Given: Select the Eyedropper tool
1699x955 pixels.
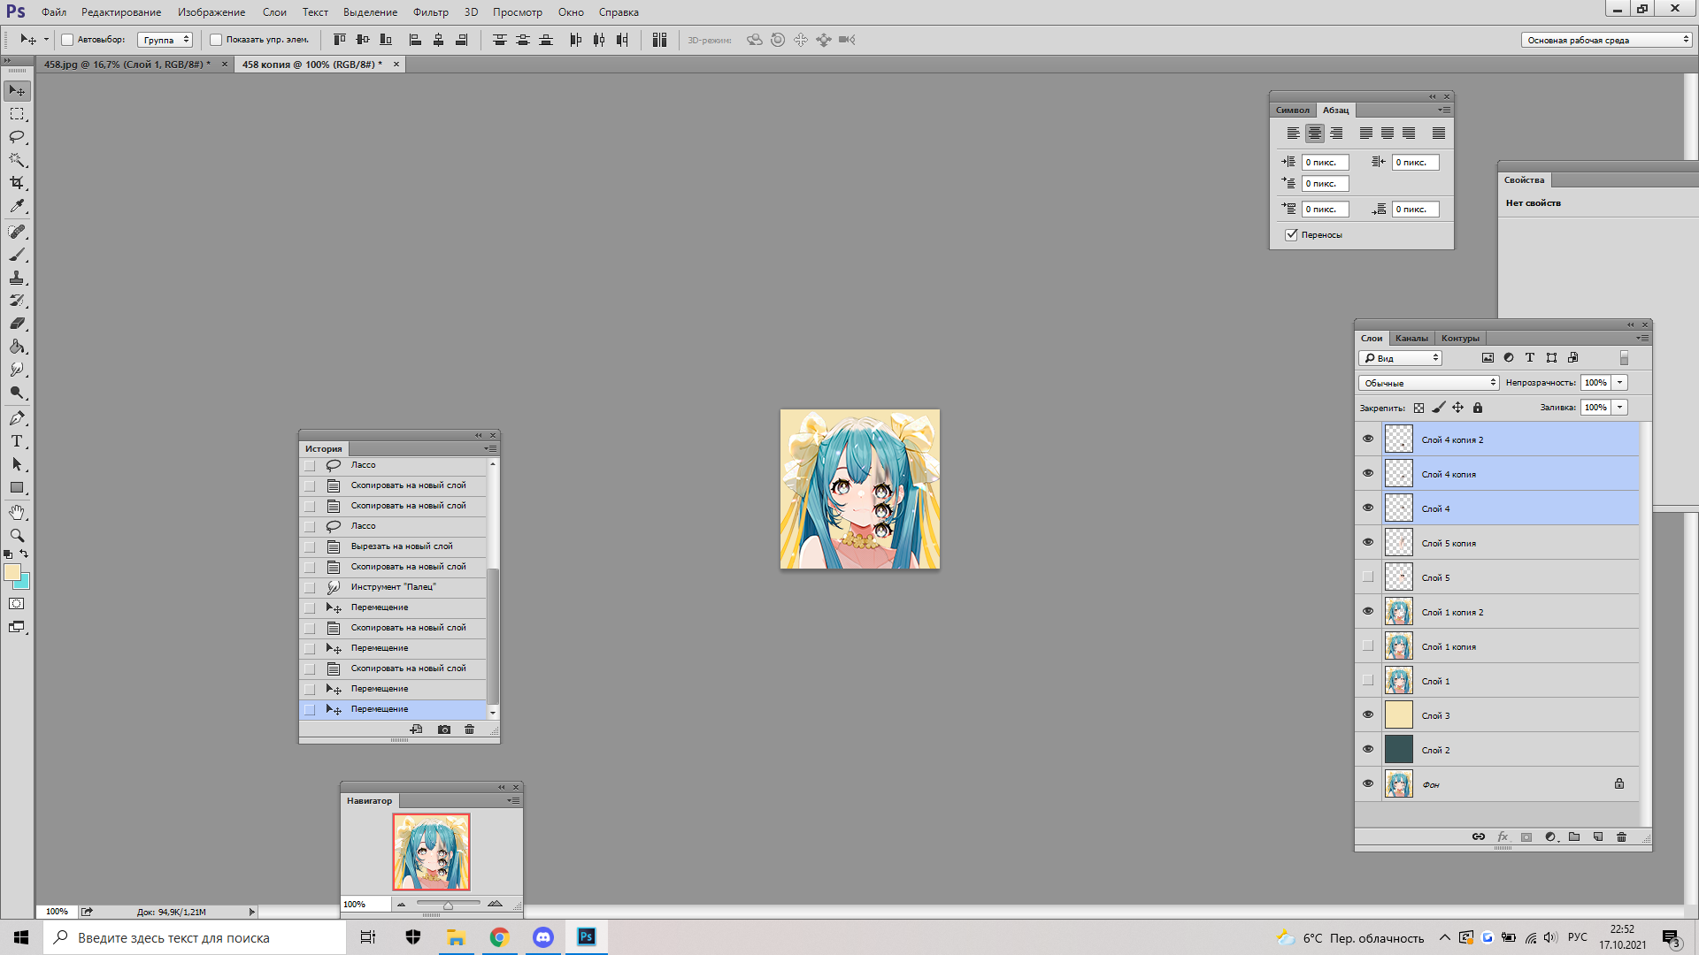Looking at the screenshot, I should click(x=17, y=206).
